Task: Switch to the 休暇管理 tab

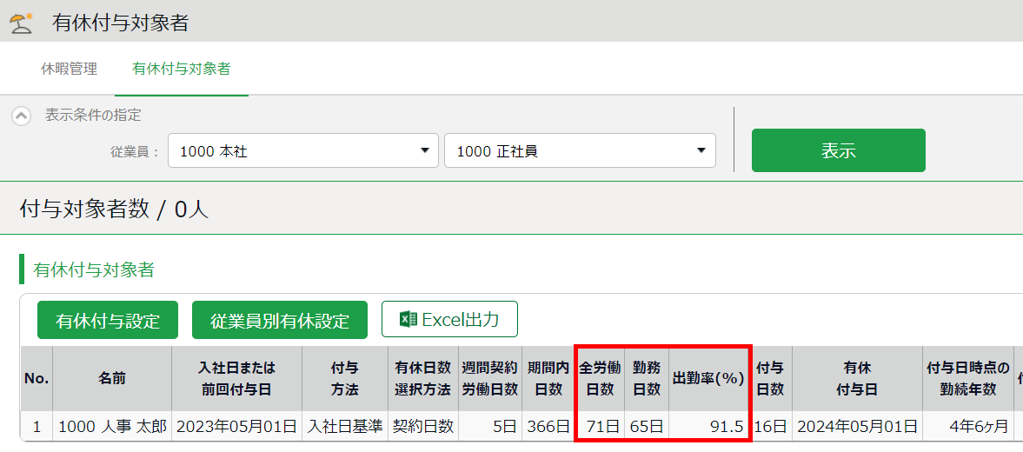Action: (x=70, y=69)
